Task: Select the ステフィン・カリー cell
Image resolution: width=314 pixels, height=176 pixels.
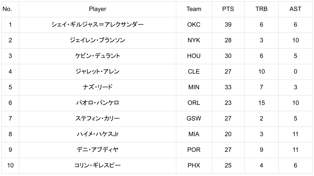Action: [97, 119]
